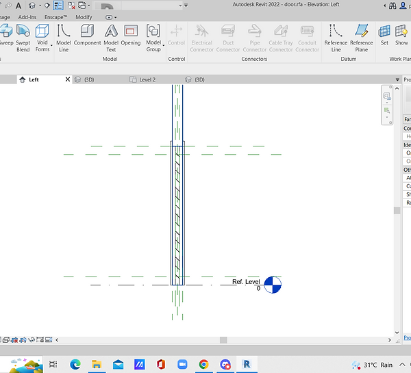Image resolution: width=411 pixels, height=373 pixels.
Task: Open the view tabs list dropdown
Action: pyautogui.click(x=397, y=79)
